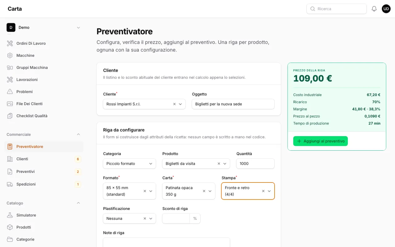Click the Sconto di riga percentage field

click(176, 219)
